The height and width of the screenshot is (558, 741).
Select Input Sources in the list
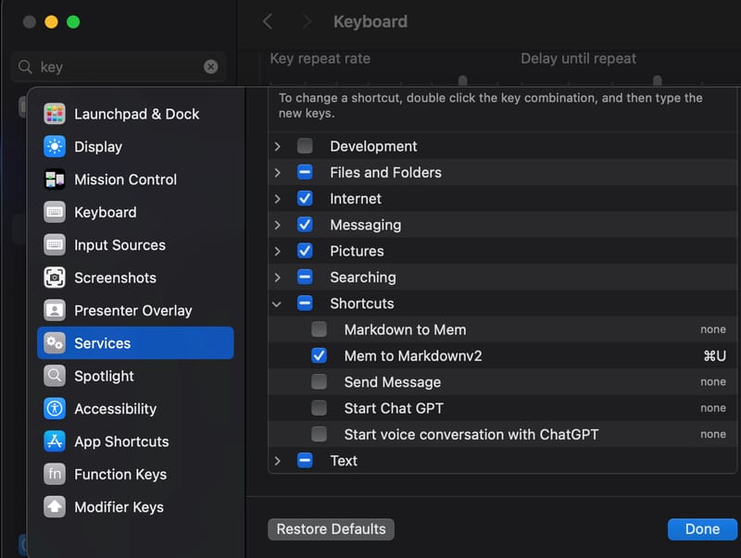119,245
